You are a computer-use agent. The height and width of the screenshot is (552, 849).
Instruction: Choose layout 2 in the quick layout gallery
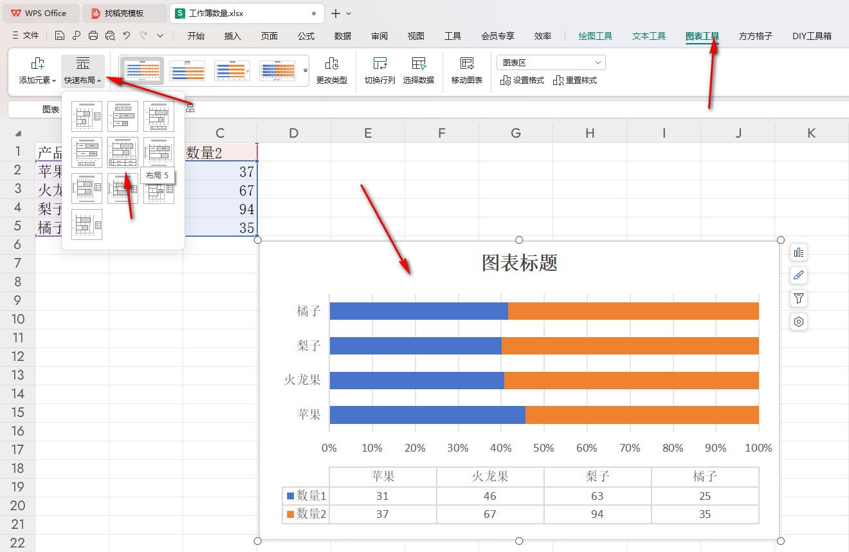123,116
